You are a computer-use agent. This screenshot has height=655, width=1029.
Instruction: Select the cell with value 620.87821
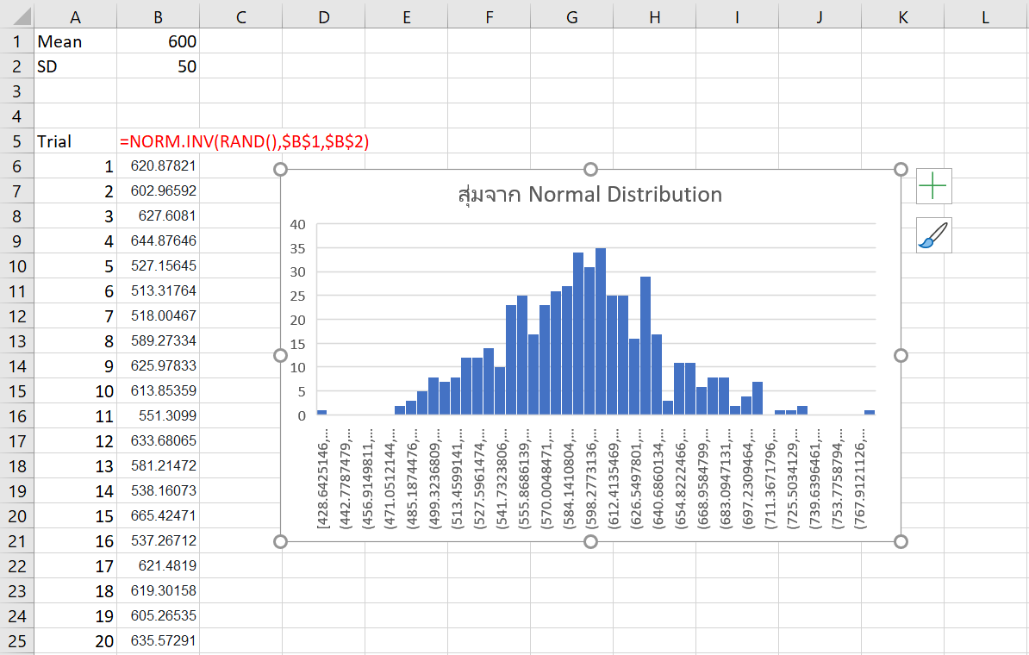coord(158,166)
